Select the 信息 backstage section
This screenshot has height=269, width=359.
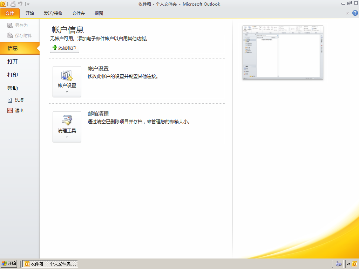pyautogui.click(x=20, y=48)
